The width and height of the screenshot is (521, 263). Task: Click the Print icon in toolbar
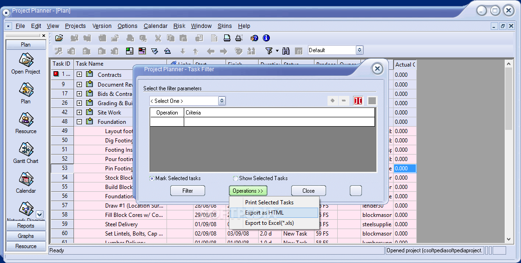[x=227, y=38]
